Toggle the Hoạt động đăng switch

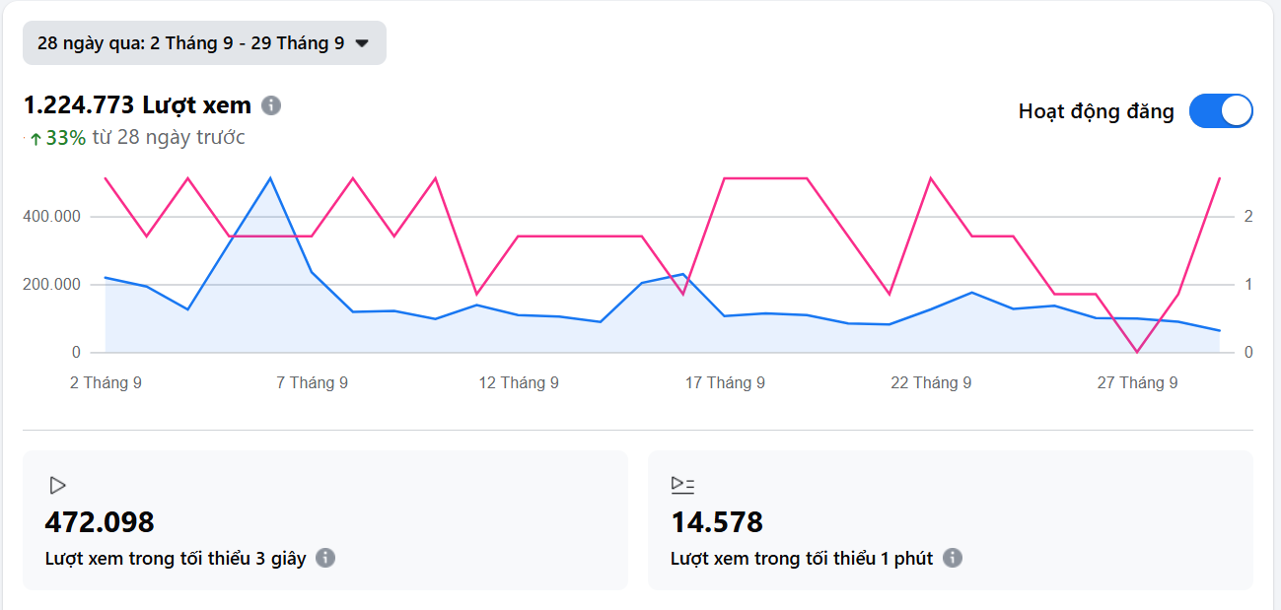coord(1220,111)
